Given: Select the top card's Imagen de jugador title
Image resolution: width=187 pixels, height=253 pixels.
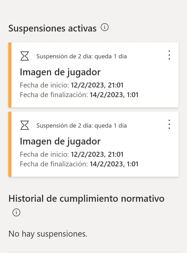Looking at the screenshot, I should click(60, 72).
